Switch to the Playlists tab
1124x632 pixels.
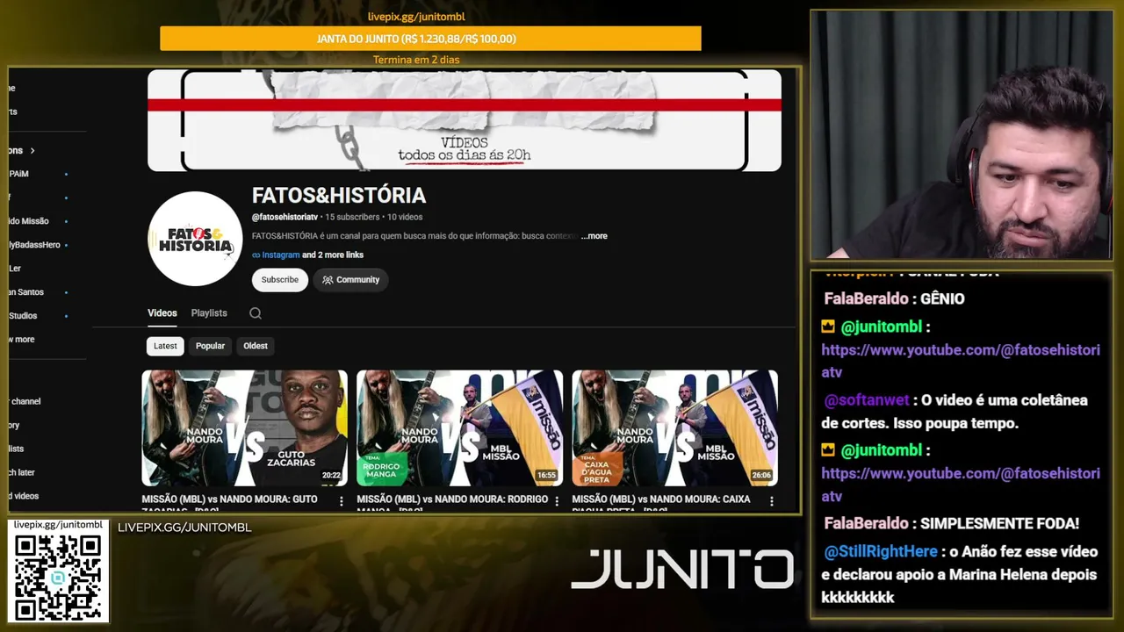click(209, 313)
